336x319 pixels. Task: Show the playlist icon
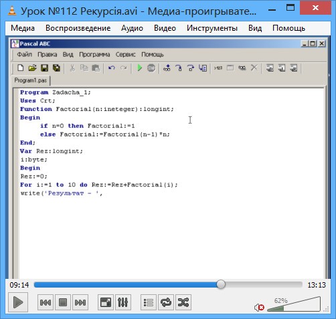(x=149, y=302)
